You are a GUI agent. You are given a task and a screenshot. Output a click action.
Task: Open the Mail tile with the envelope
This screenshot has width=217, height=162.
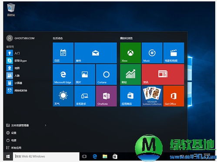pyautogui.click(x=96, y=53)
